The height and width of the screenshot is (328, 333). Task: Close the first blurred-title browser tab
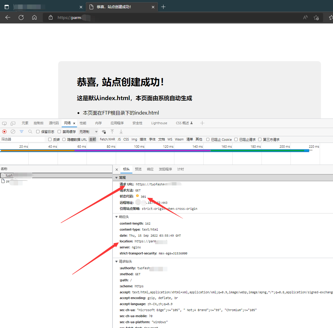(x=81, y=7)
